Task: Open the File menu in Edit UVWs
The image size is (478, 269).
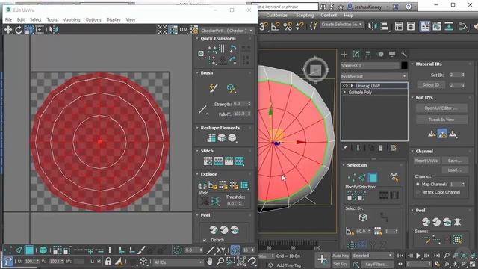Action: pyautogui.click(x=8, y=20)
